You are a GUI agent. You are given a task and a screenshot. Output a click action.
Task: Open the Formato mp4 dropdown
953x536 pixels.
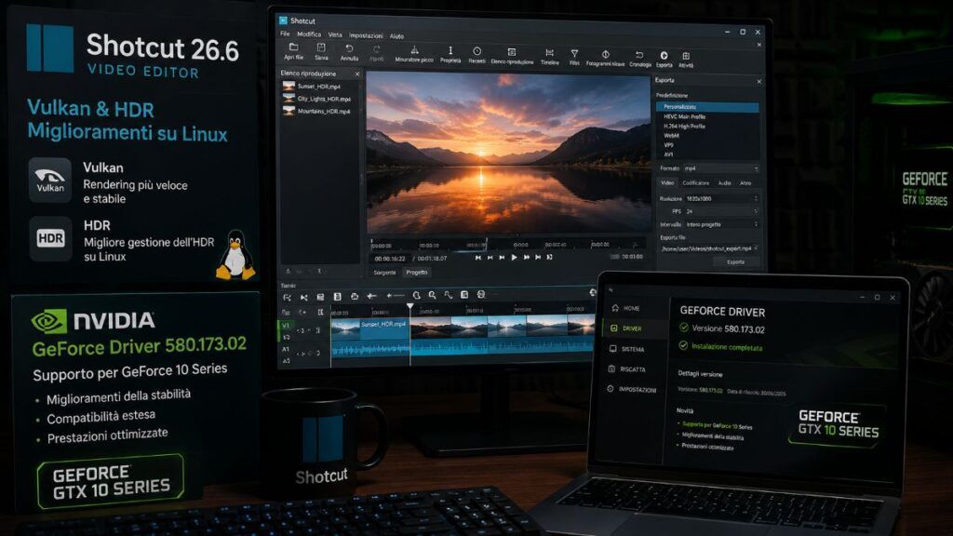[721, 168]
